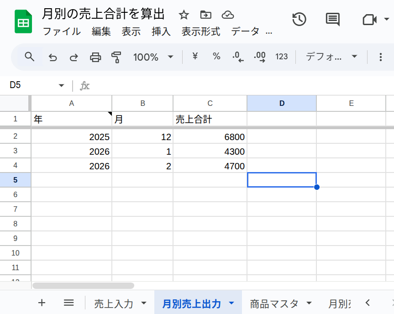Viewport: 394px width, 314px height.
Task: Undo the last action
Action: [53, 57]
